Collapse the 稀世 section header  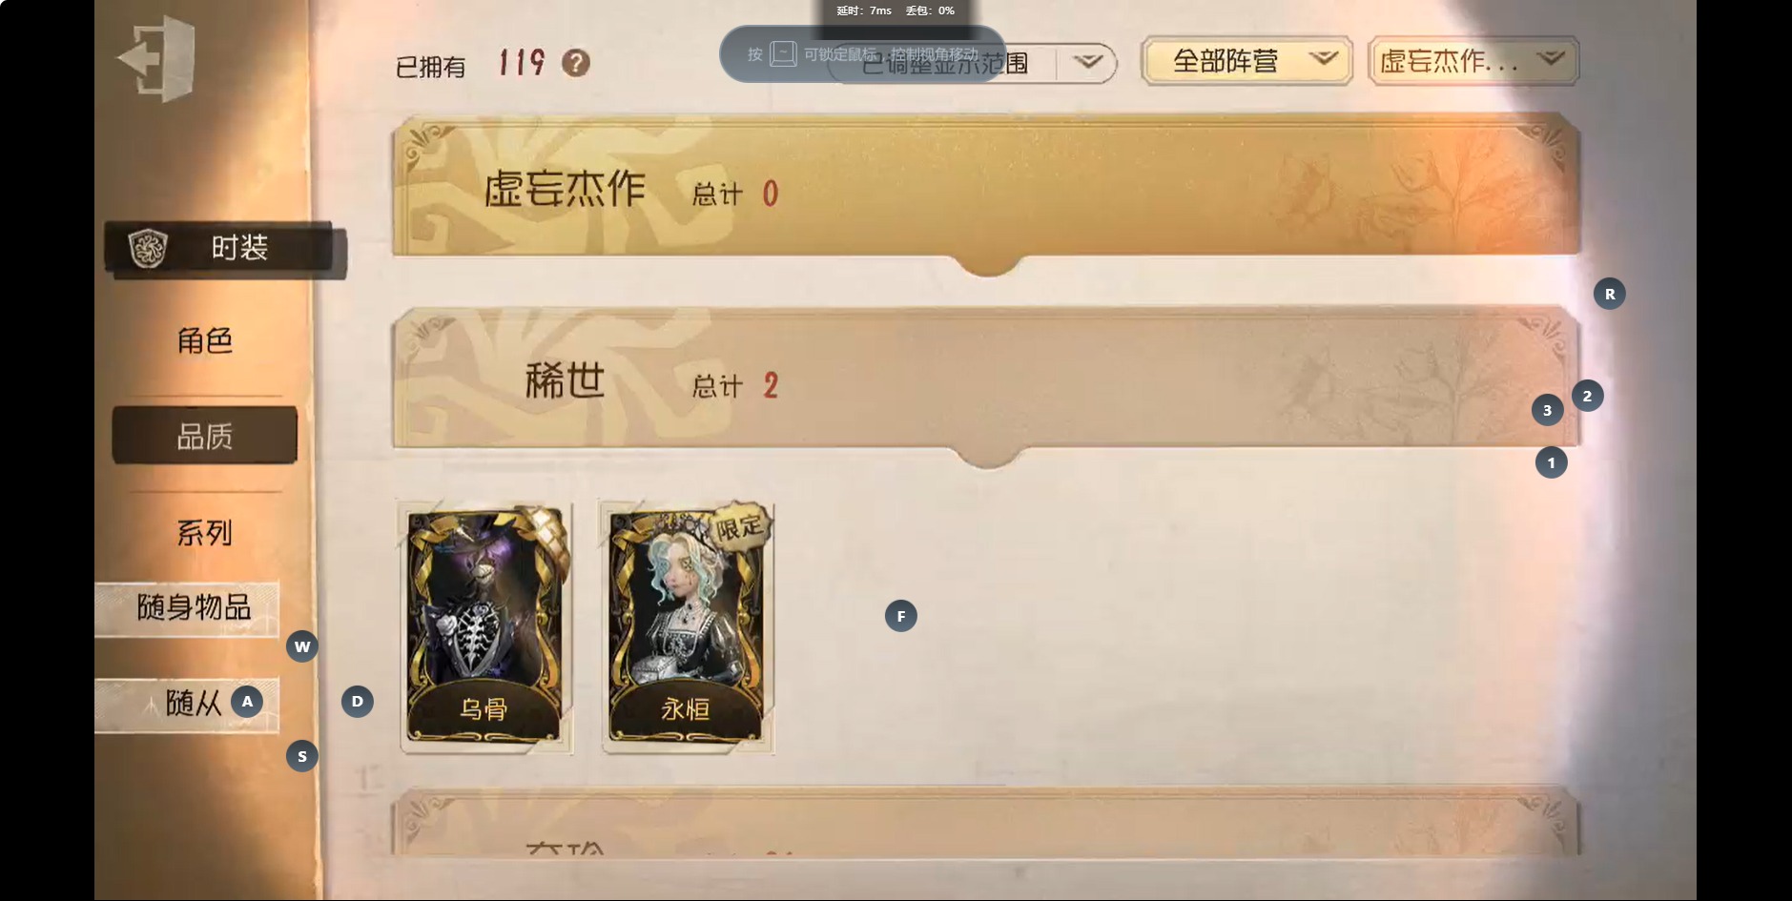986,380
